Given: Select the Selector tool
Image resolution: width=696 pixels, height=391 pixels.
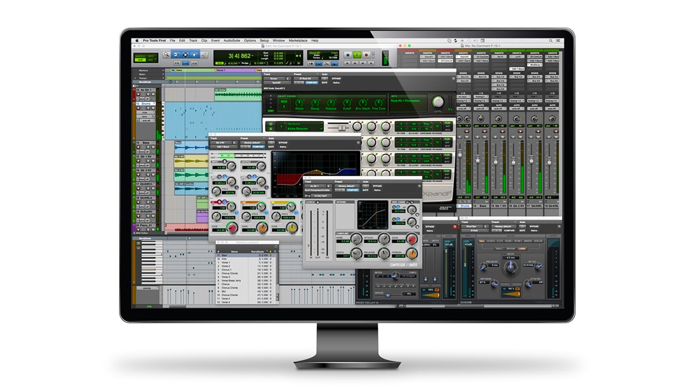Looking at the screenshot, I should point(185,54).
